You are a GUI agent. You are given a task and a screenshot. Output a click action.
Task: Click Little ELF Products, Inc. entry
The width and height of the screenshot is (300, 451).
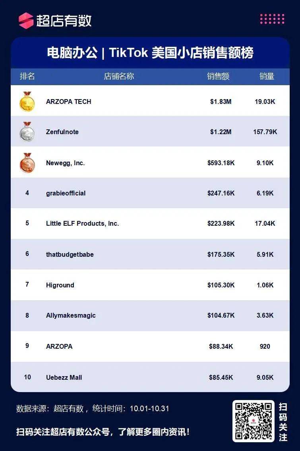82,223
